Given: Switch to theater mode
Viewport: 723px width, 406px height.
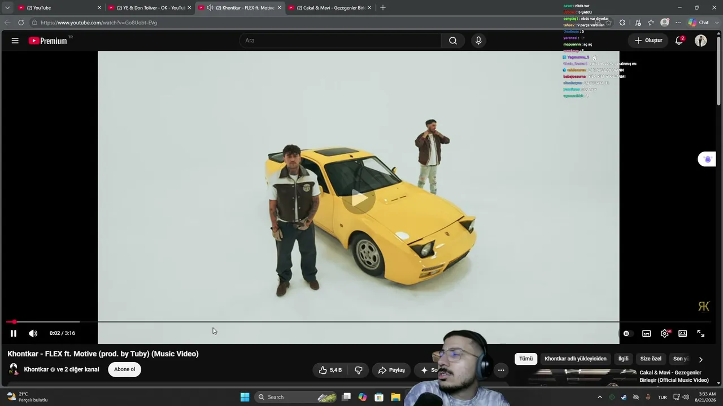Looking at the screenshot, I should [683, 333].
